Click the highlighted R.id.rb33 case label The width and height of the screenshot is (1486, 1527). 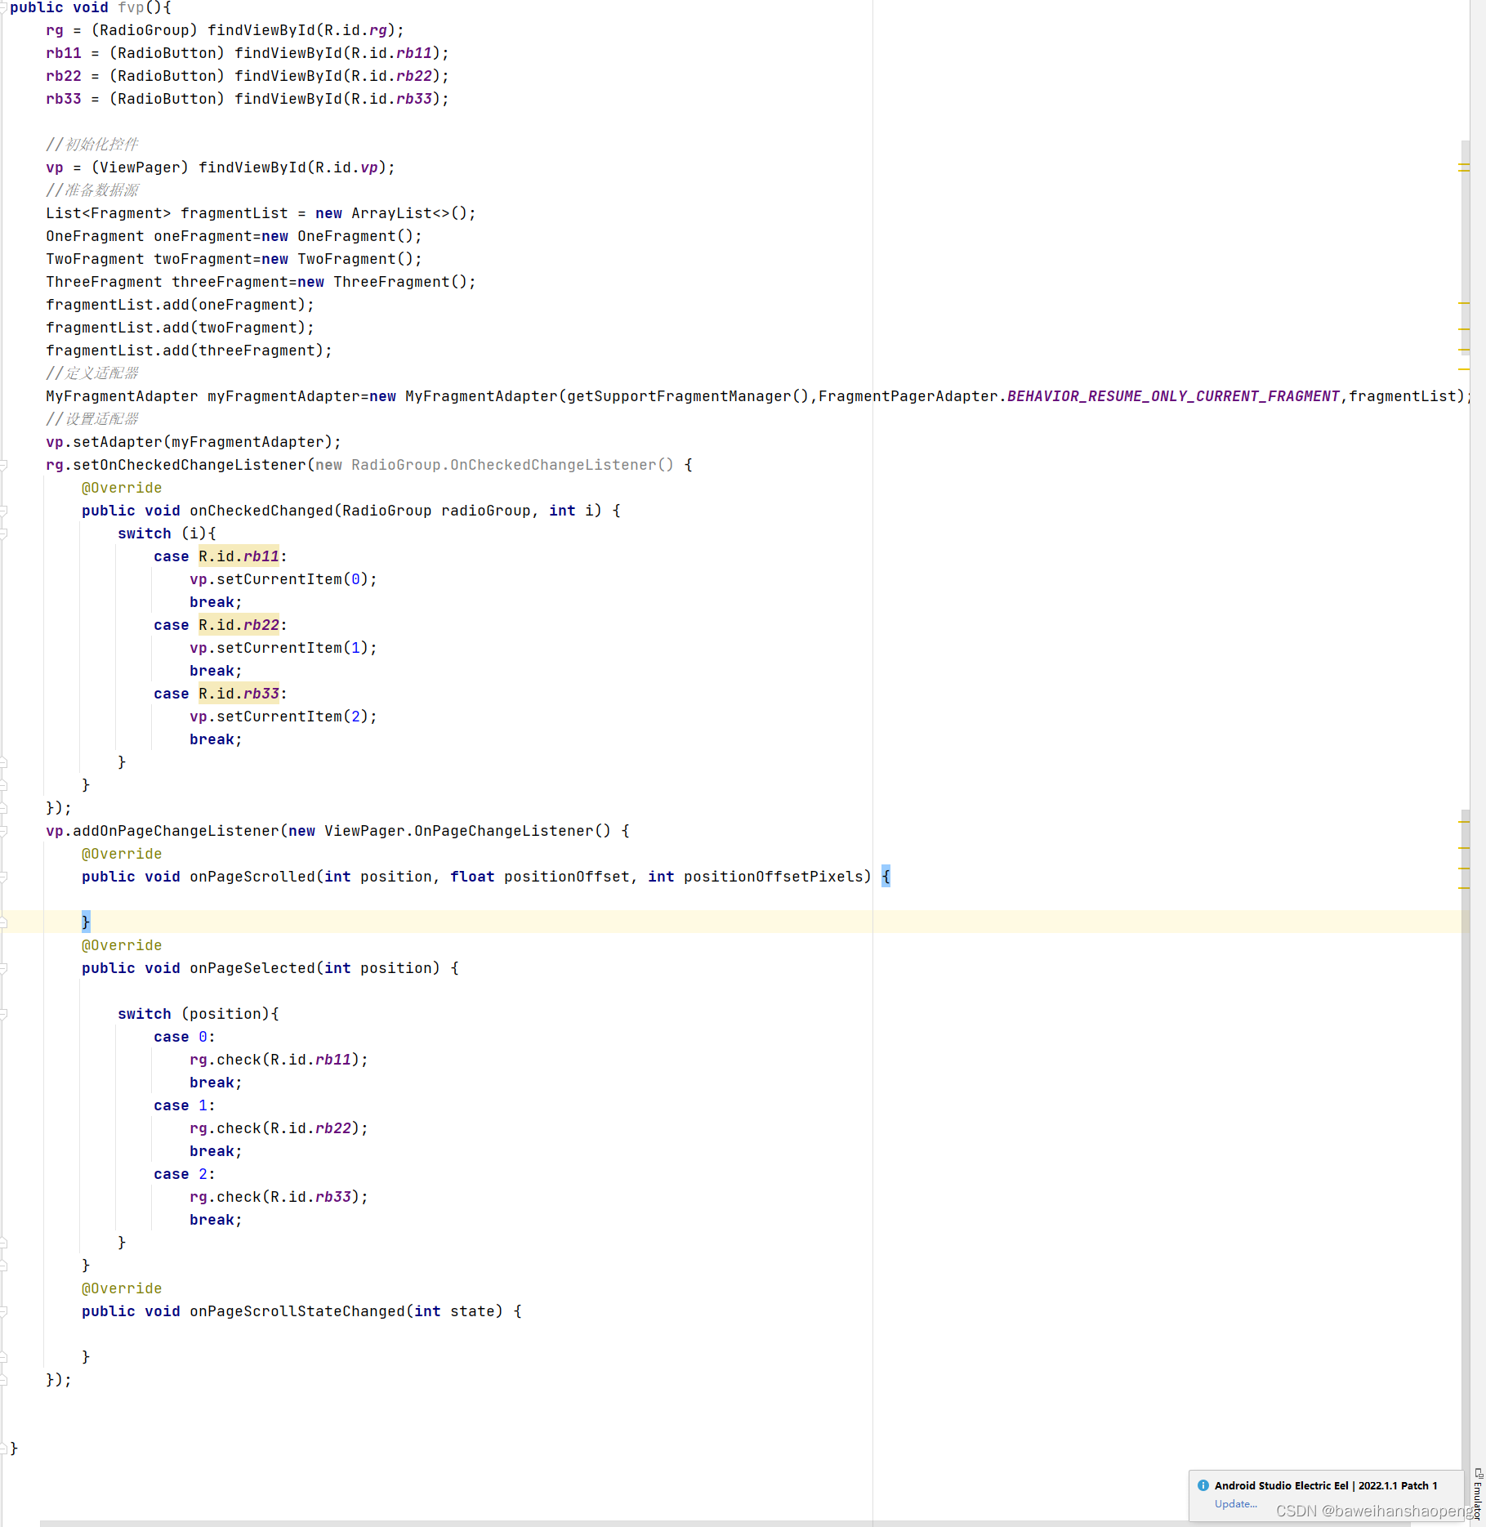239,693
